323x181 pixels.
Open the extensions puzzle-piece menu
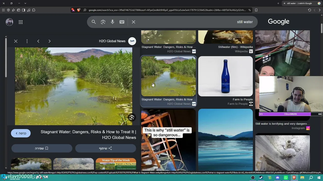tap(34, 10)
